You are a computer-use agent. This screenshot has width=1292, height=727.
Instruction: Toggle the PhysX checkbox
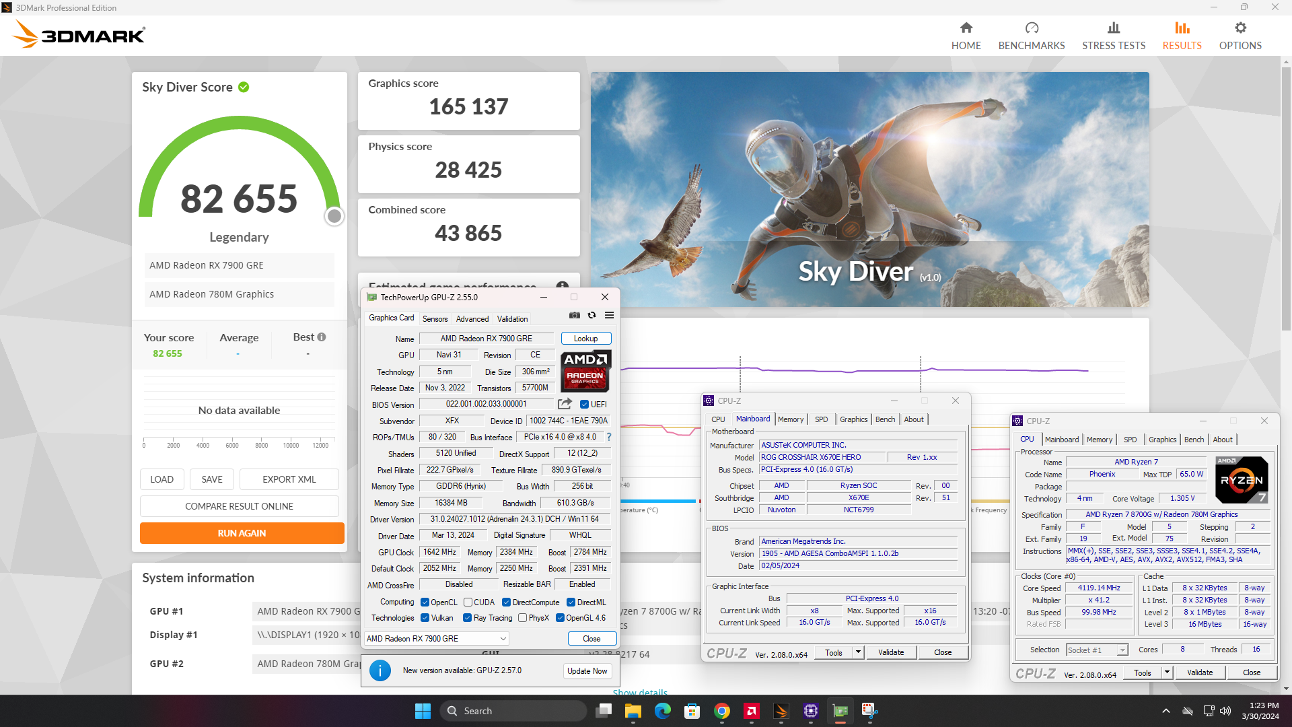coord(522,618)
